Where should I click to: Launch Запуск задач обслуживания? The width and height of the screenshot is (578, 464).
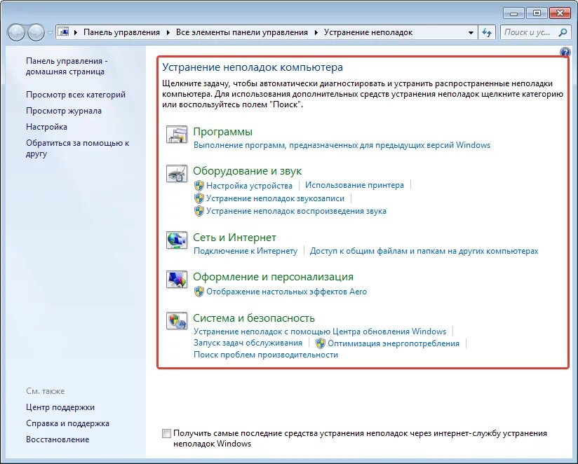click(x=248, y=343)
